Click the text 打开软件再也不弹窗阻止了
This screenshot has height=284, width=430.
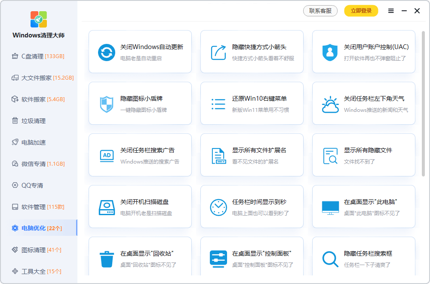[x=375, y=59]
